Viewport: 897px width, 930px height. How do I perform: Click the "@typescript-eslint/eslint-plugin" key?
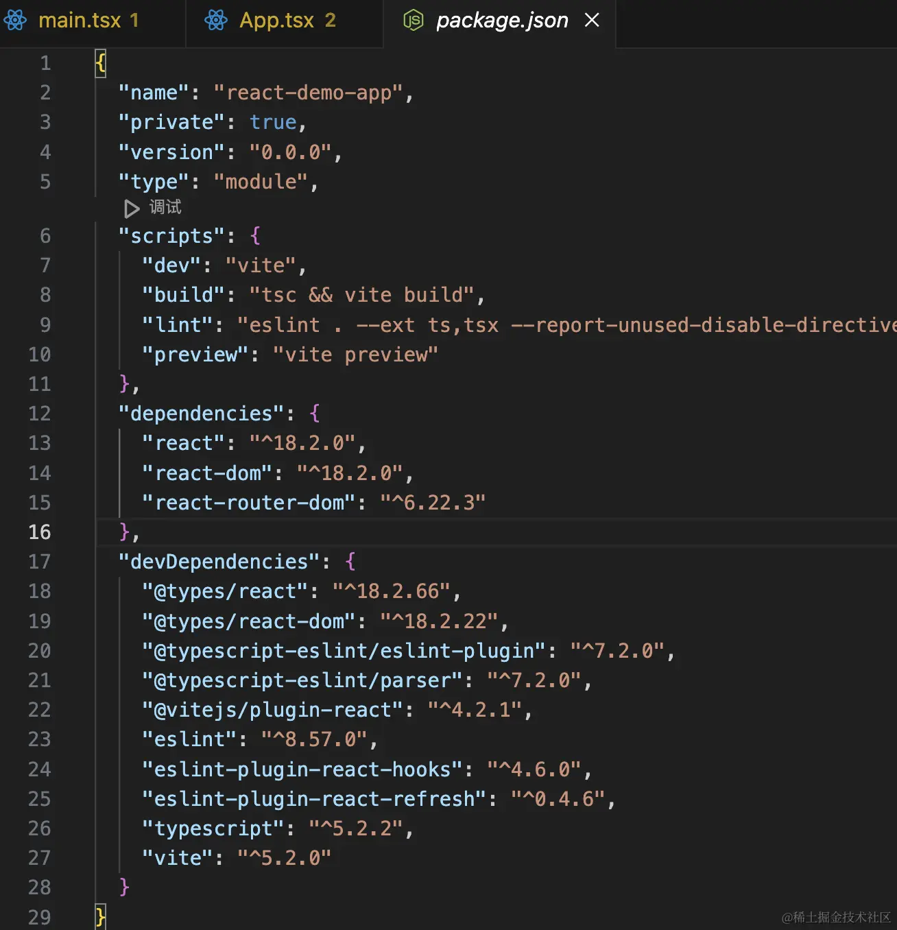[x=344, y=651]
